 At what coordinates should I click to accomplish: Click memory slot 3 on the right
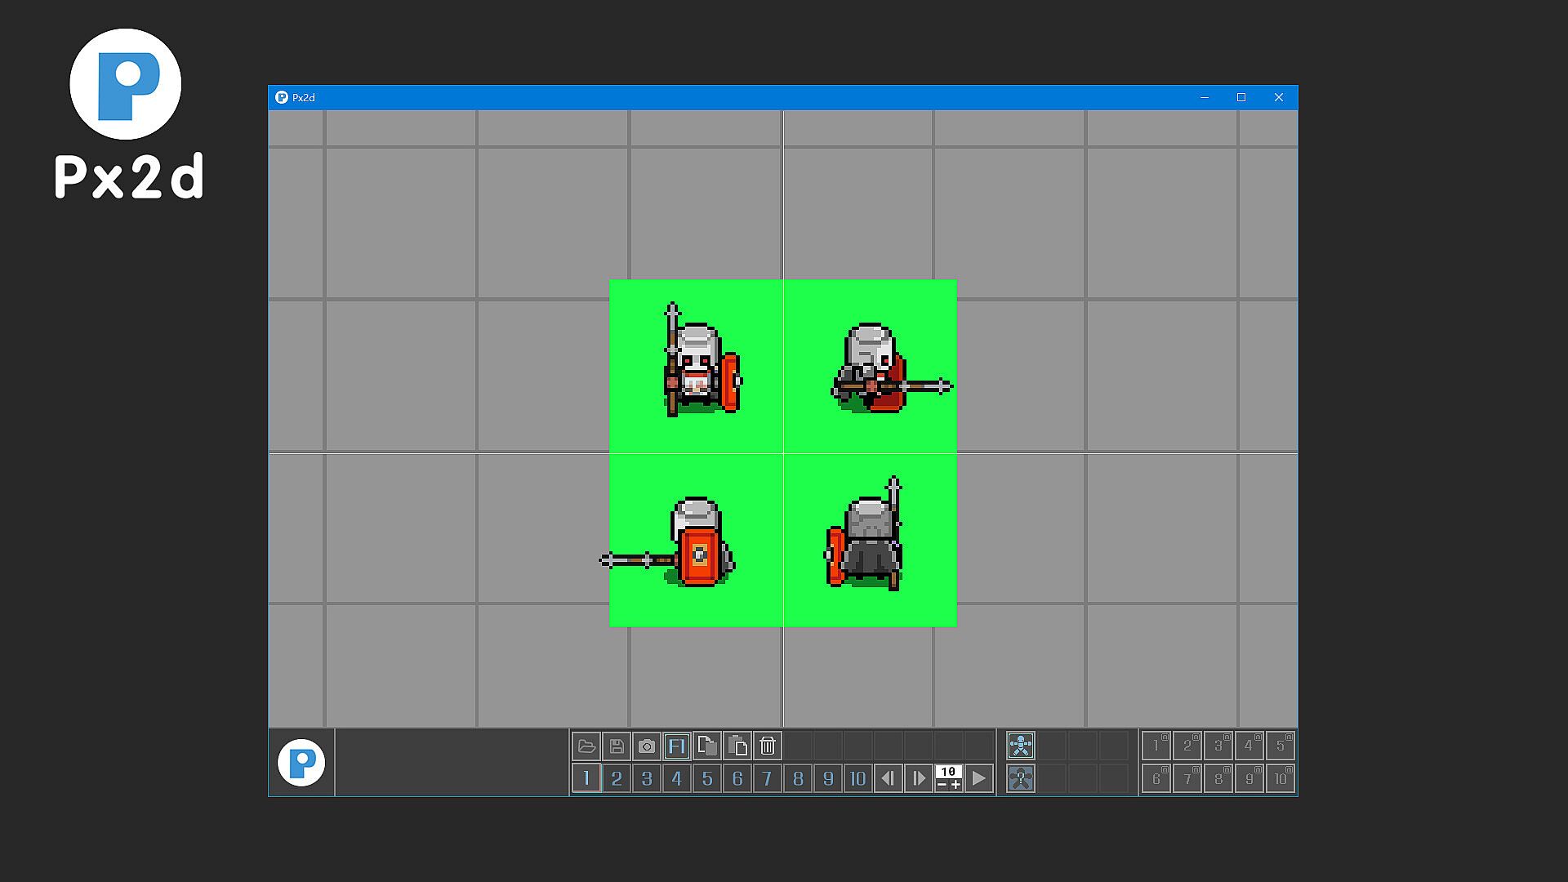click(1218, 746)
